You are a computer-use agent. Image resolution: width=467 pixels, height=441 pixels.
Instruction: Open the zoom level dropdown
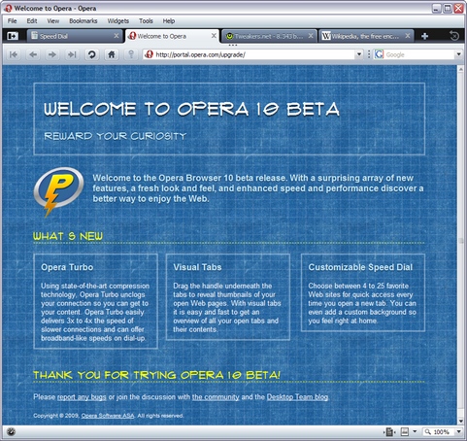click(458, 432)
